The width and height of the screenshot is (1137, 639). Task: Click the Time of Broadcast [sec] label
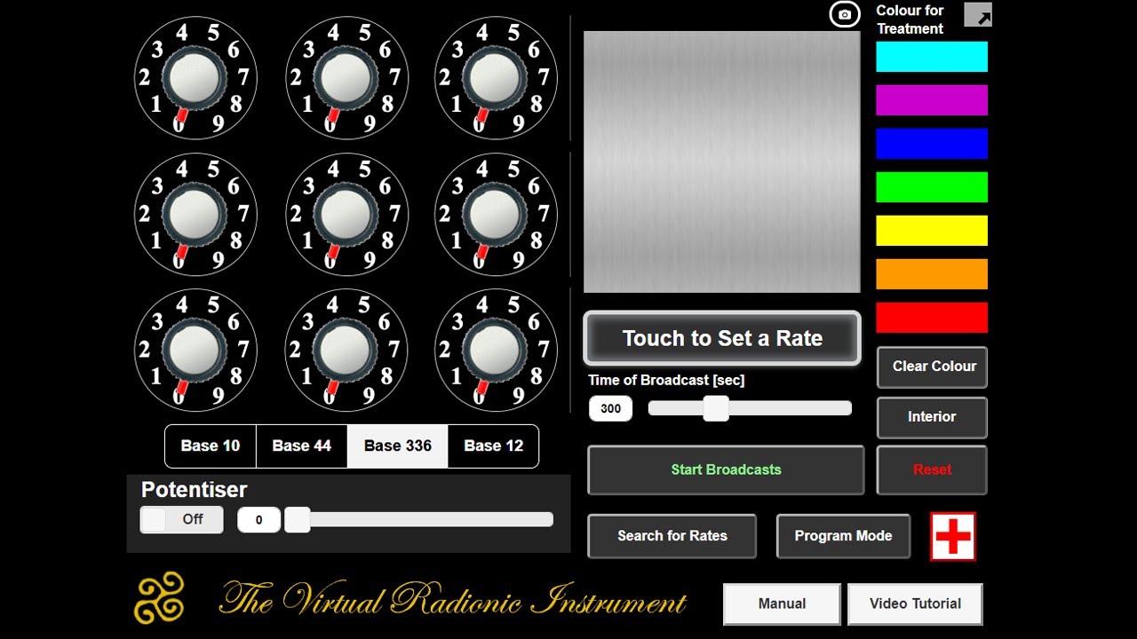(666, 380)
